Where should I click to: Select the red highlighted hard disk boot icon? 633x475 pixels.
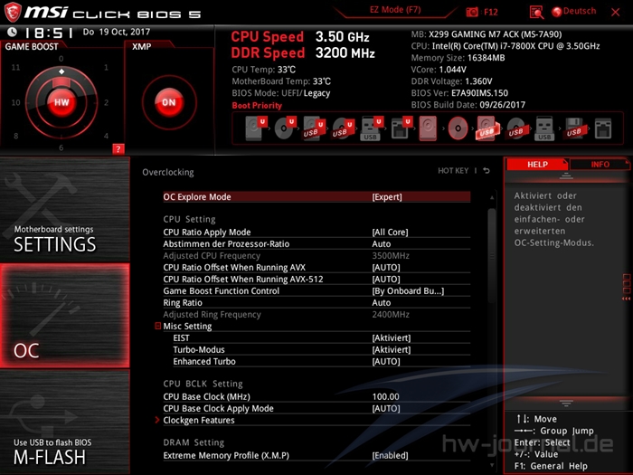click(428, 128)
